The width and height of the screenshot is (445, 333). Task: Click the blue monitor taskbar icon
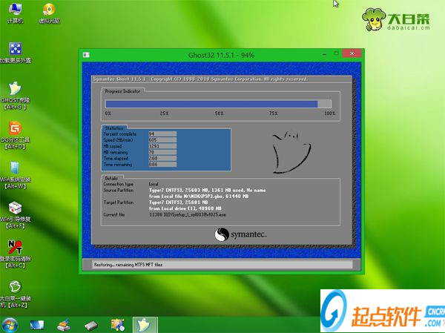tap(38, 325)
